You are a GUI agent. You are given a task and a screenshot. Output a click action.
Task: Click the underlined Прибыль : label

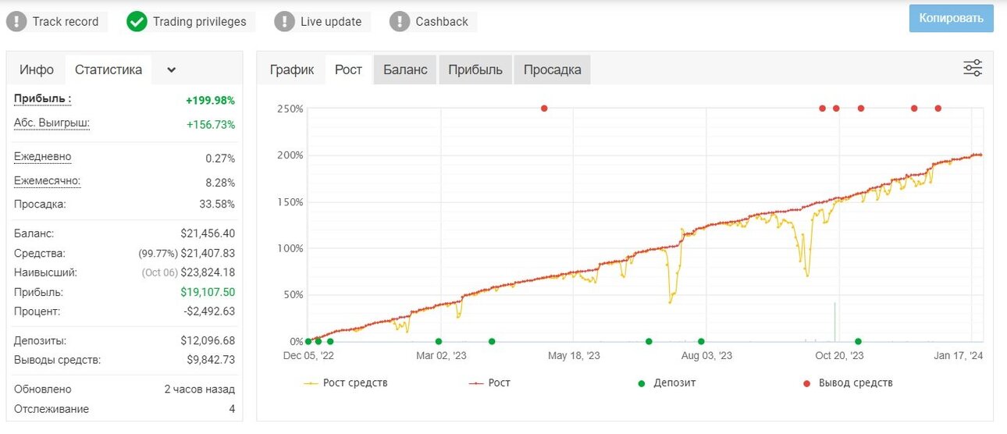43,99
